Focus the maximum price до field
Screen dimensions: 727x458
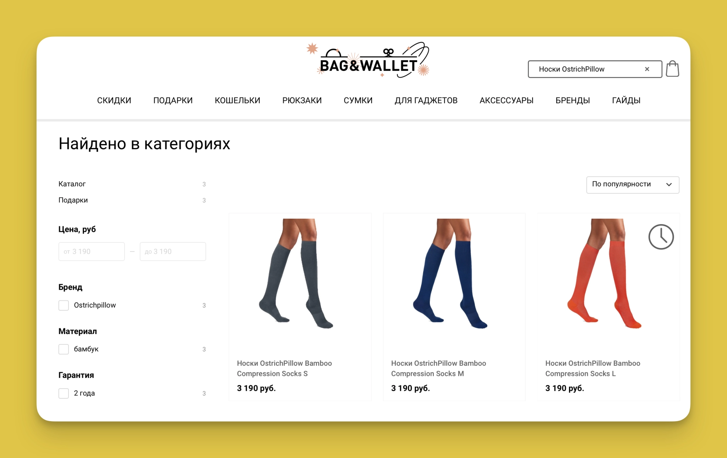173,252
